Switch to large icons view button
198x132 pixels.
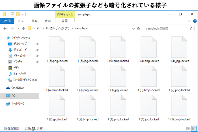pyautogui.click(x=194, y=128)
